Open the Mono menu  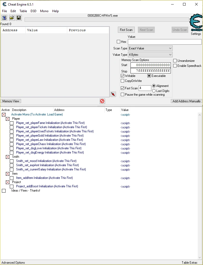[x=44, y=11]
